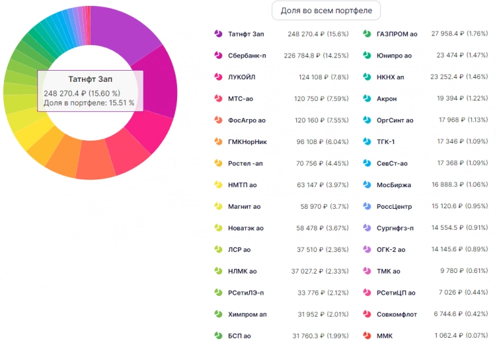Click the pie icon beside Татнфт Зап
Viewport: 497px width, 345px height.
[218, 33]
